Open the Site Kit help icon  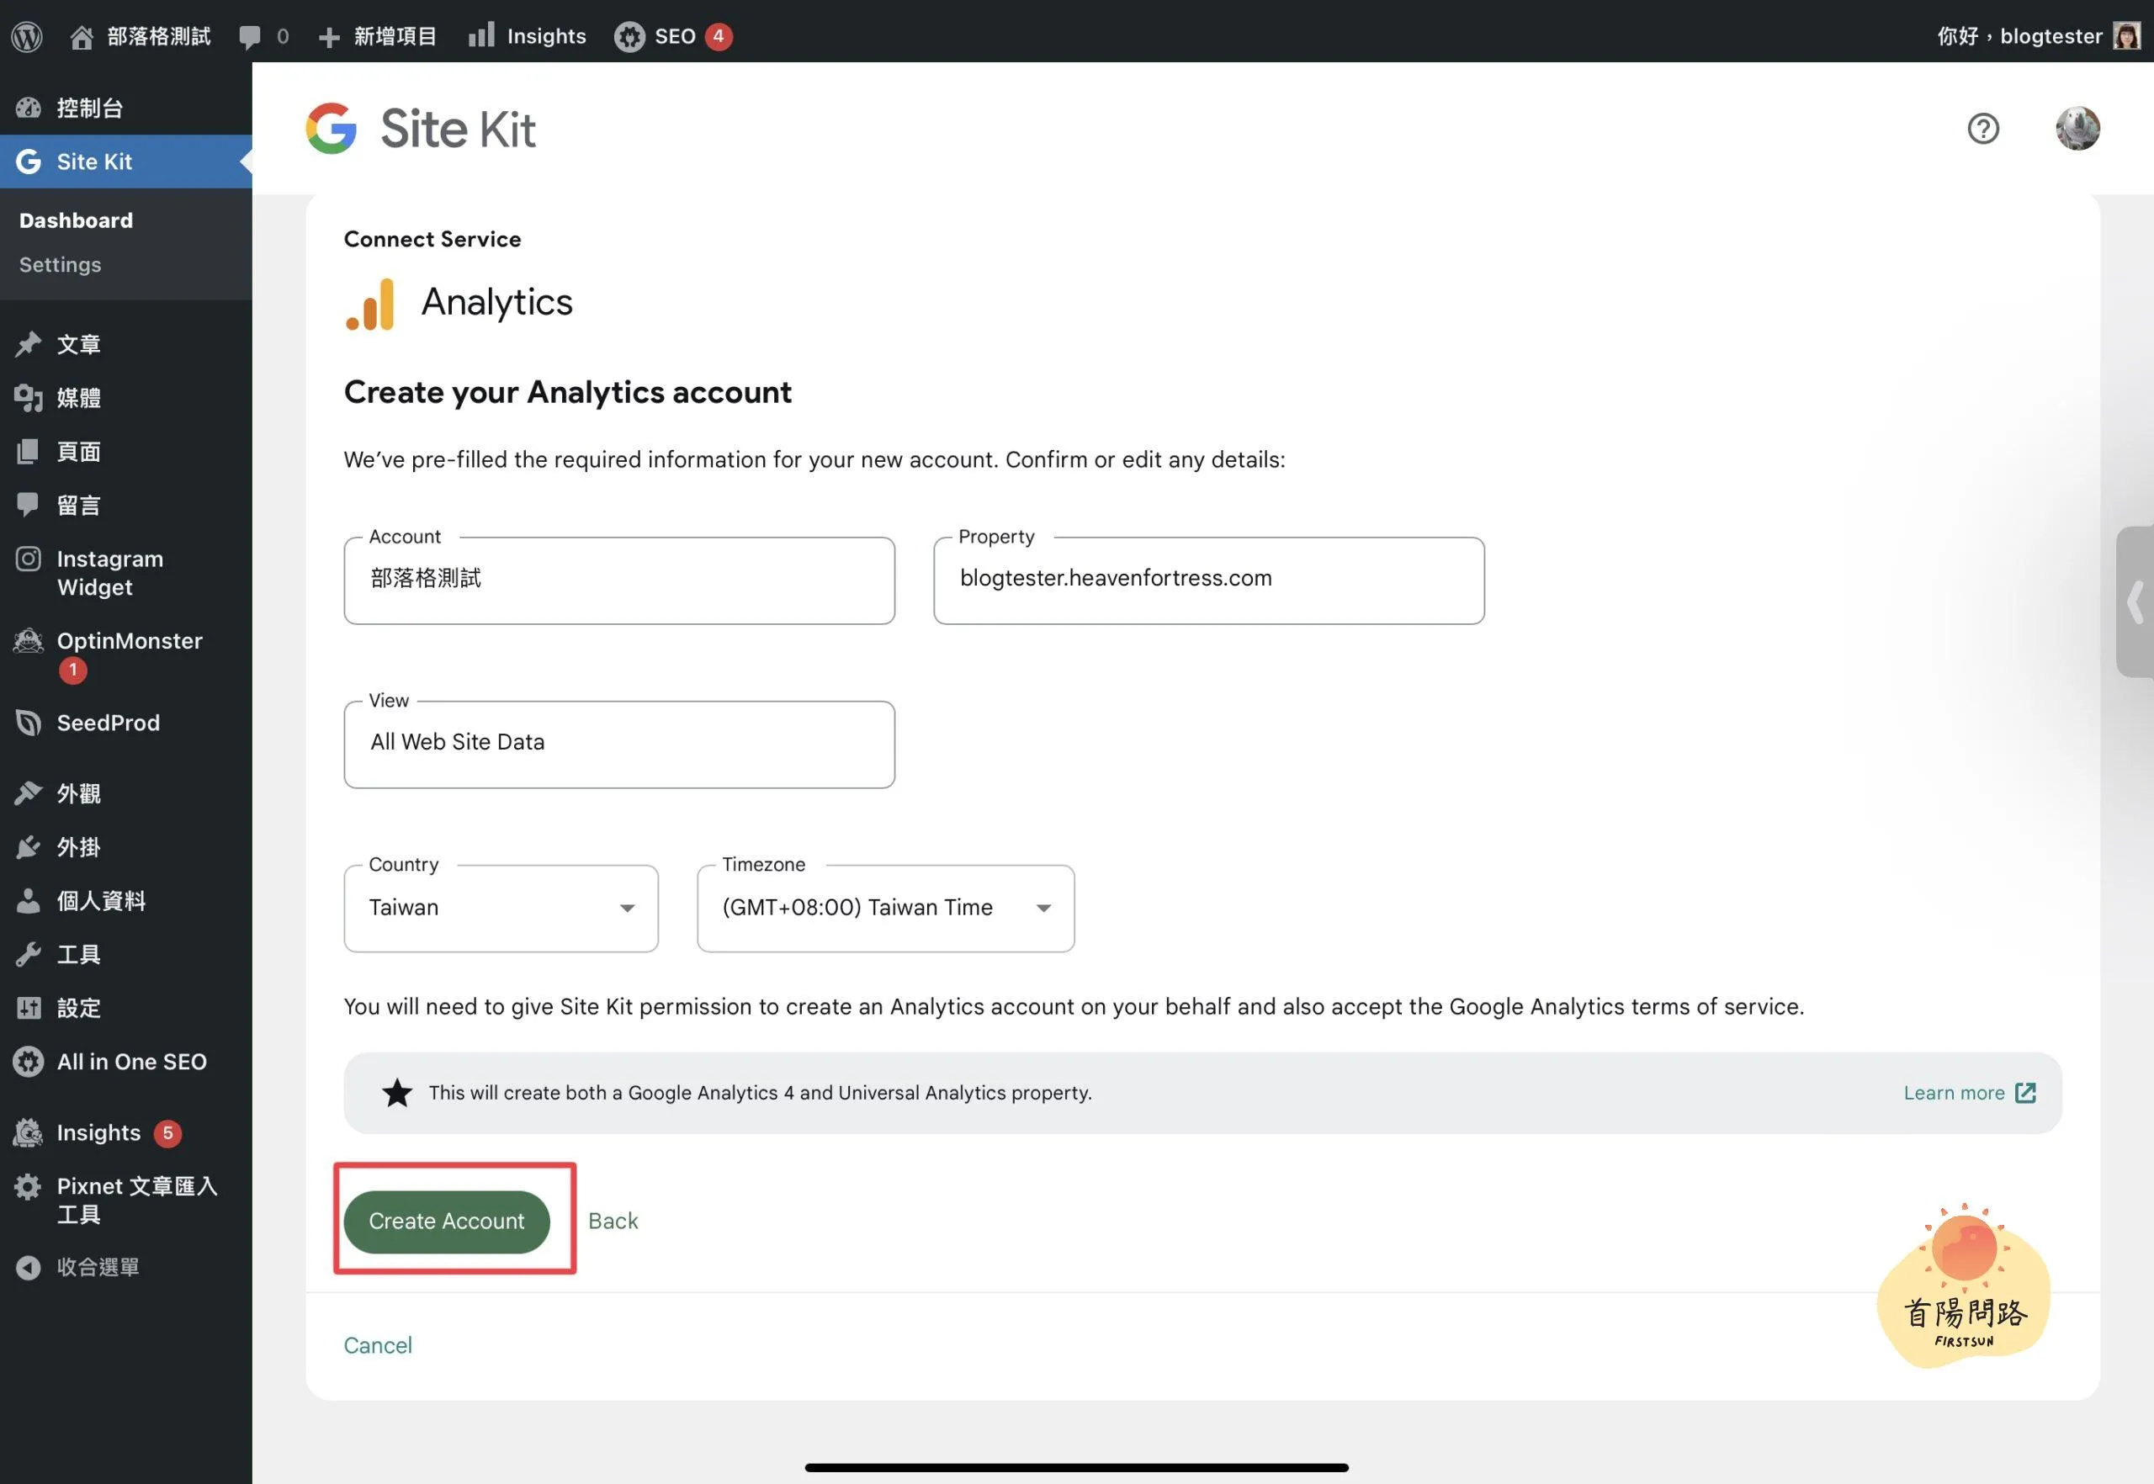tap(1983, 129)
